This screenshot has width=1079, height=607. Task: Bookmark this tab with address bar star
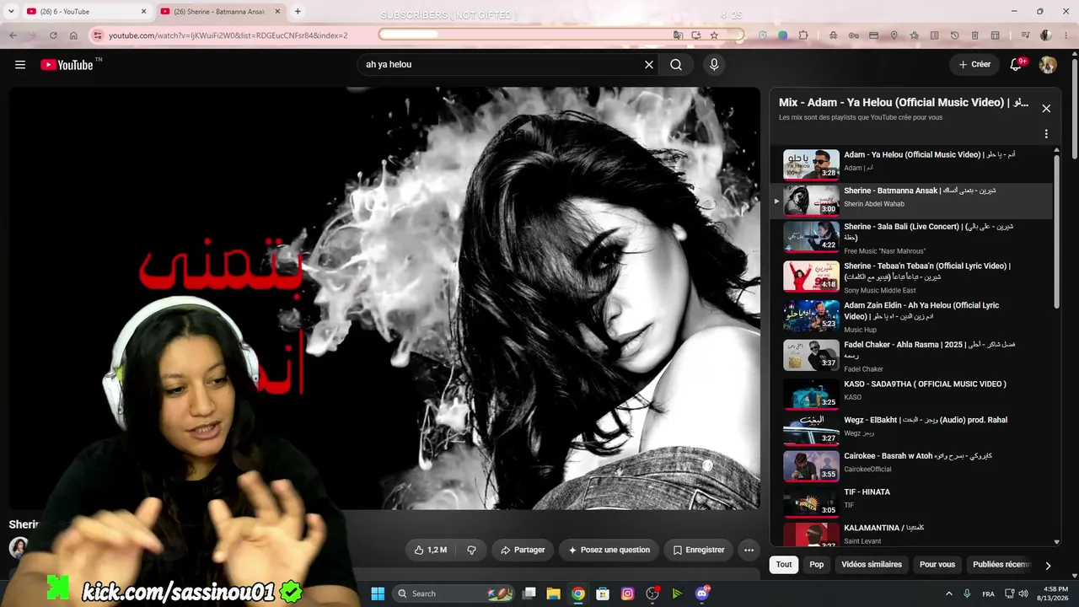pos(714,35)
